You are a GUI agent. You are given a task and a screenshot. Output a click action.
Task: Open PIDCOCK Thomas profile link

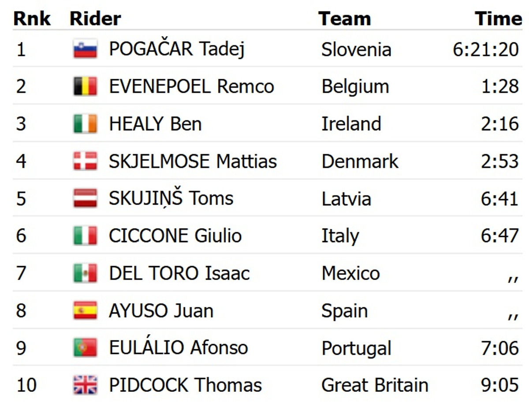(185, 385)
